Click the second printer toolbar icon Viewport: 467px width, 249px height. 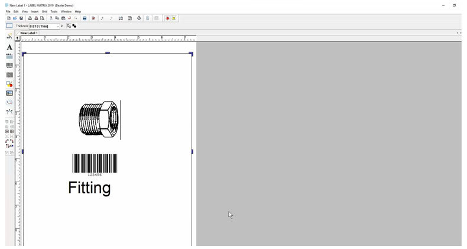tap(36, 18)
